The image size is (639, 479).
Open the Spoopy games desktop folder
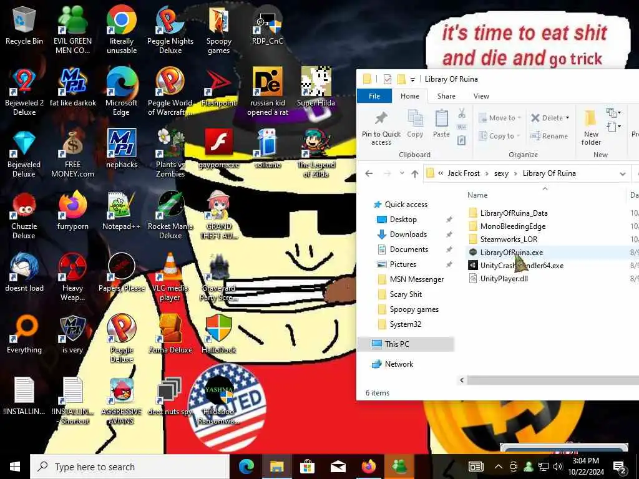click(x=219, y=30)
